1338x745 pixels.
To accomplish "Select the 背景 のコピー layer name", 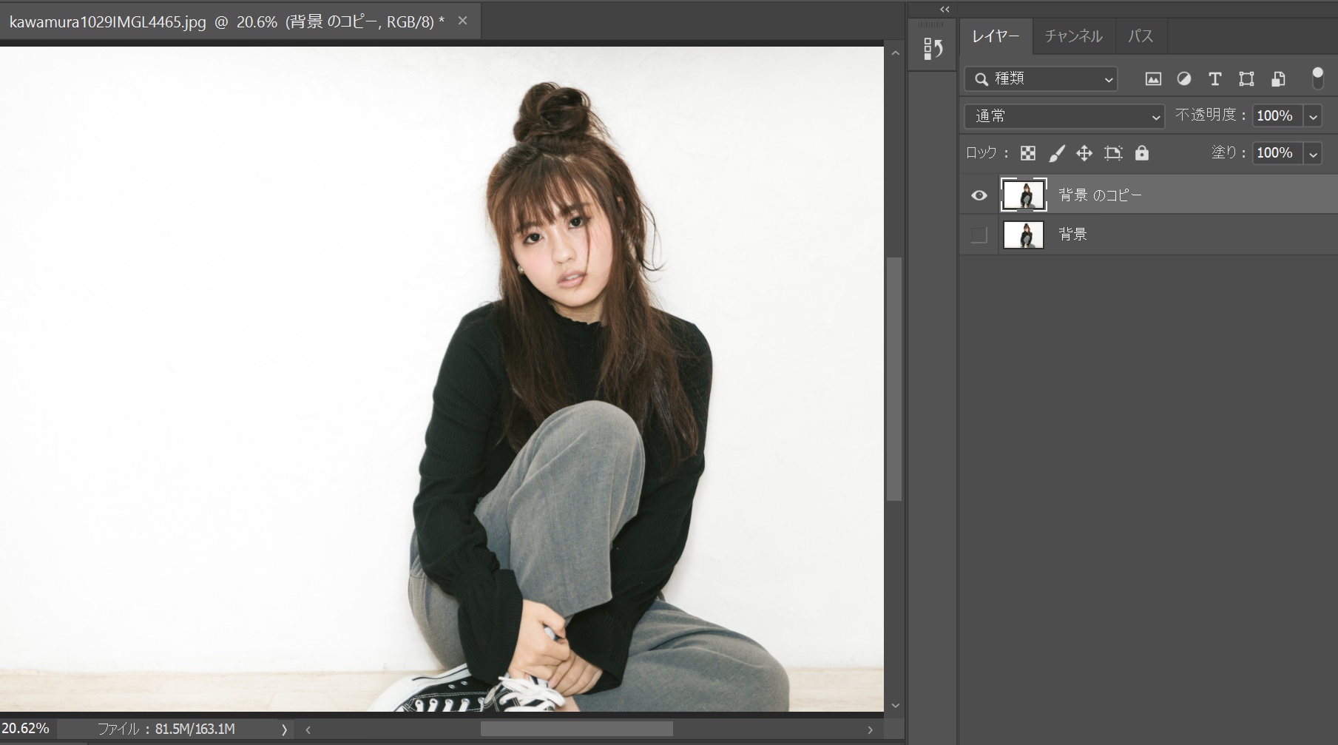I will 1100,195.
